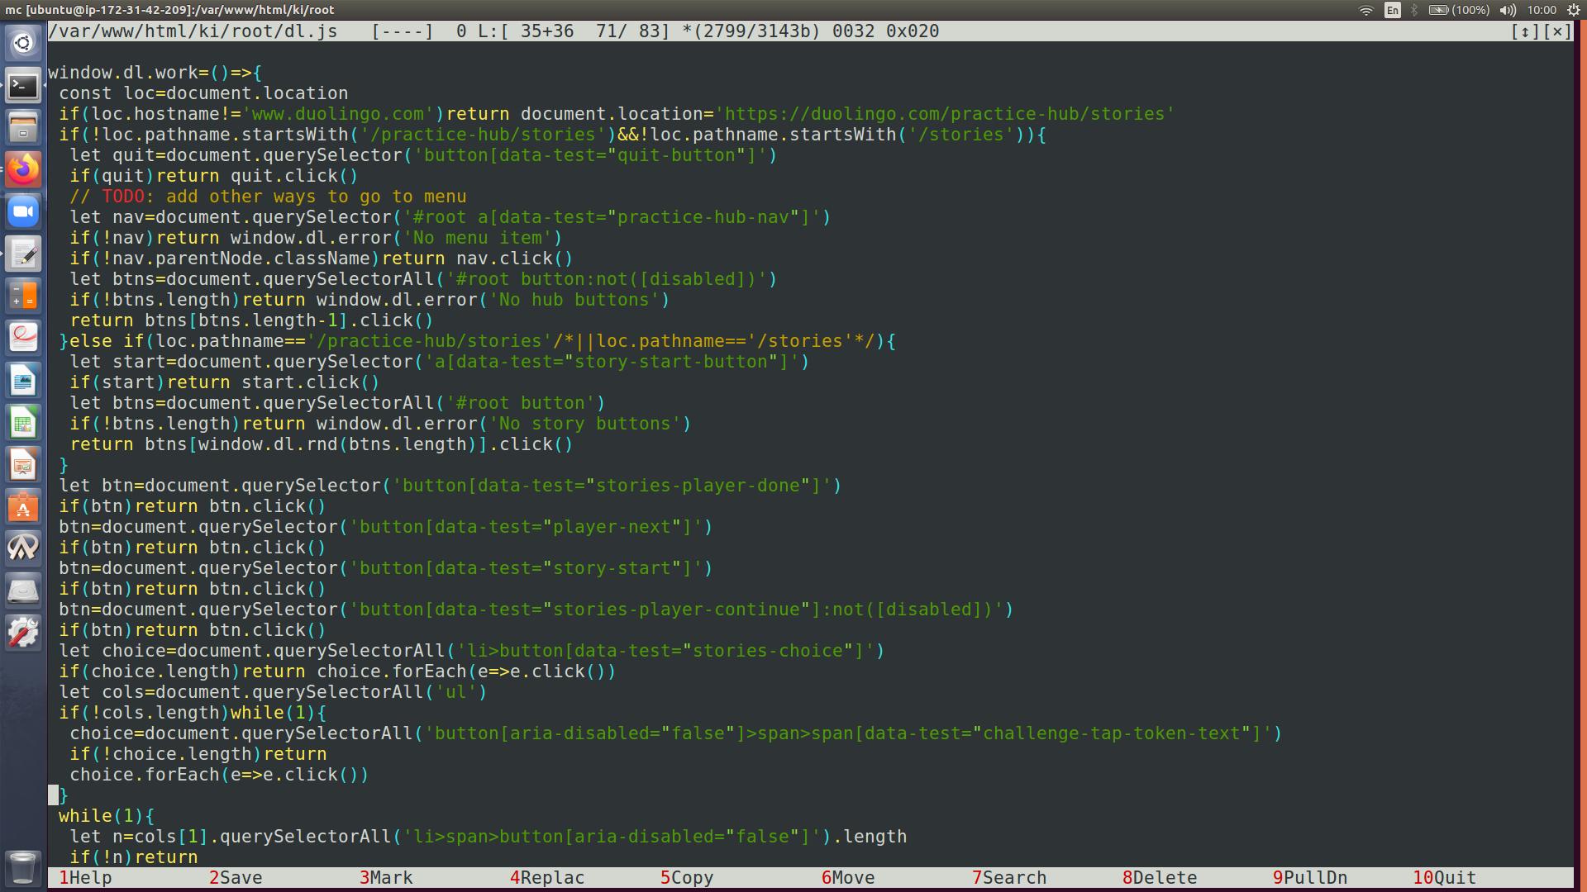The height and width of the screenshot is (892, 1587).
Task: Click 1Help in the bottom bar
Action: pos(84,878)
